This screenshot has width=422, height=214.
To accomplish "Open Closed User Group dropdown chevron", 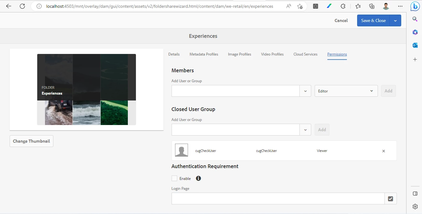I will [x=305, y=130].
